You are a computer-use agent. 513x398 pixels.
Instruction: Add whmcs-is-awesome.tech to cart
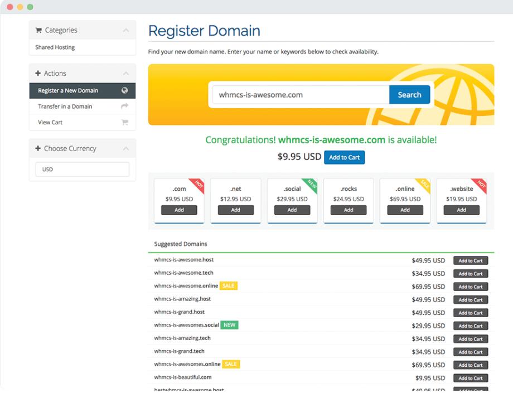coord(470,274)
